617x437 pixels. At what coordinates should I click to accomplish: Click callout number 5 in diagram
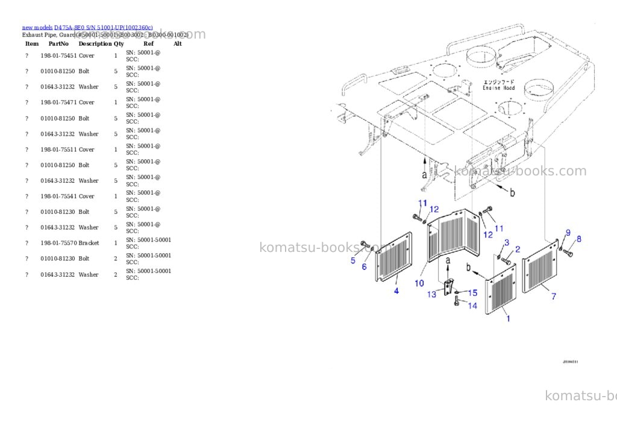point(353,260)
